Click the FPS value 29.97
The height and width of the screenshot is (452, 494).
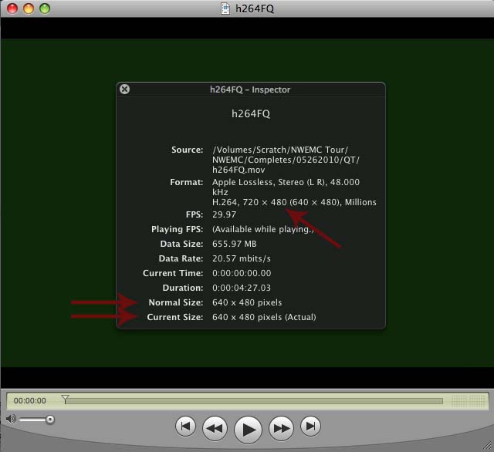click(x=224, y=214)
